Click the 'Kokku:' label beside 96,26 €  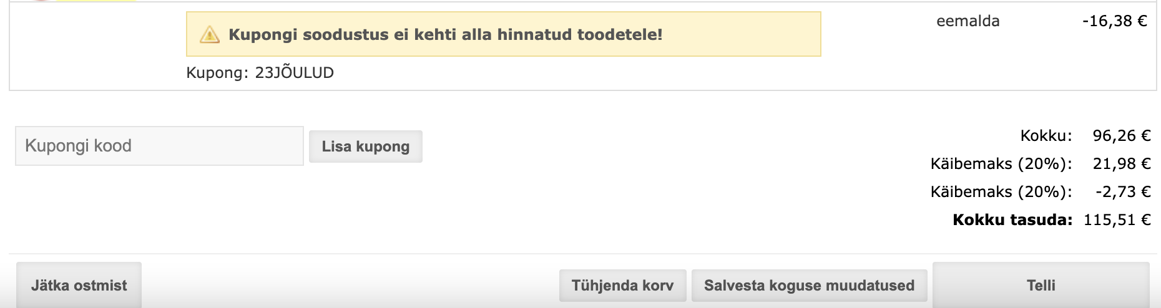pyautogui.click(x=1046, y=136)
